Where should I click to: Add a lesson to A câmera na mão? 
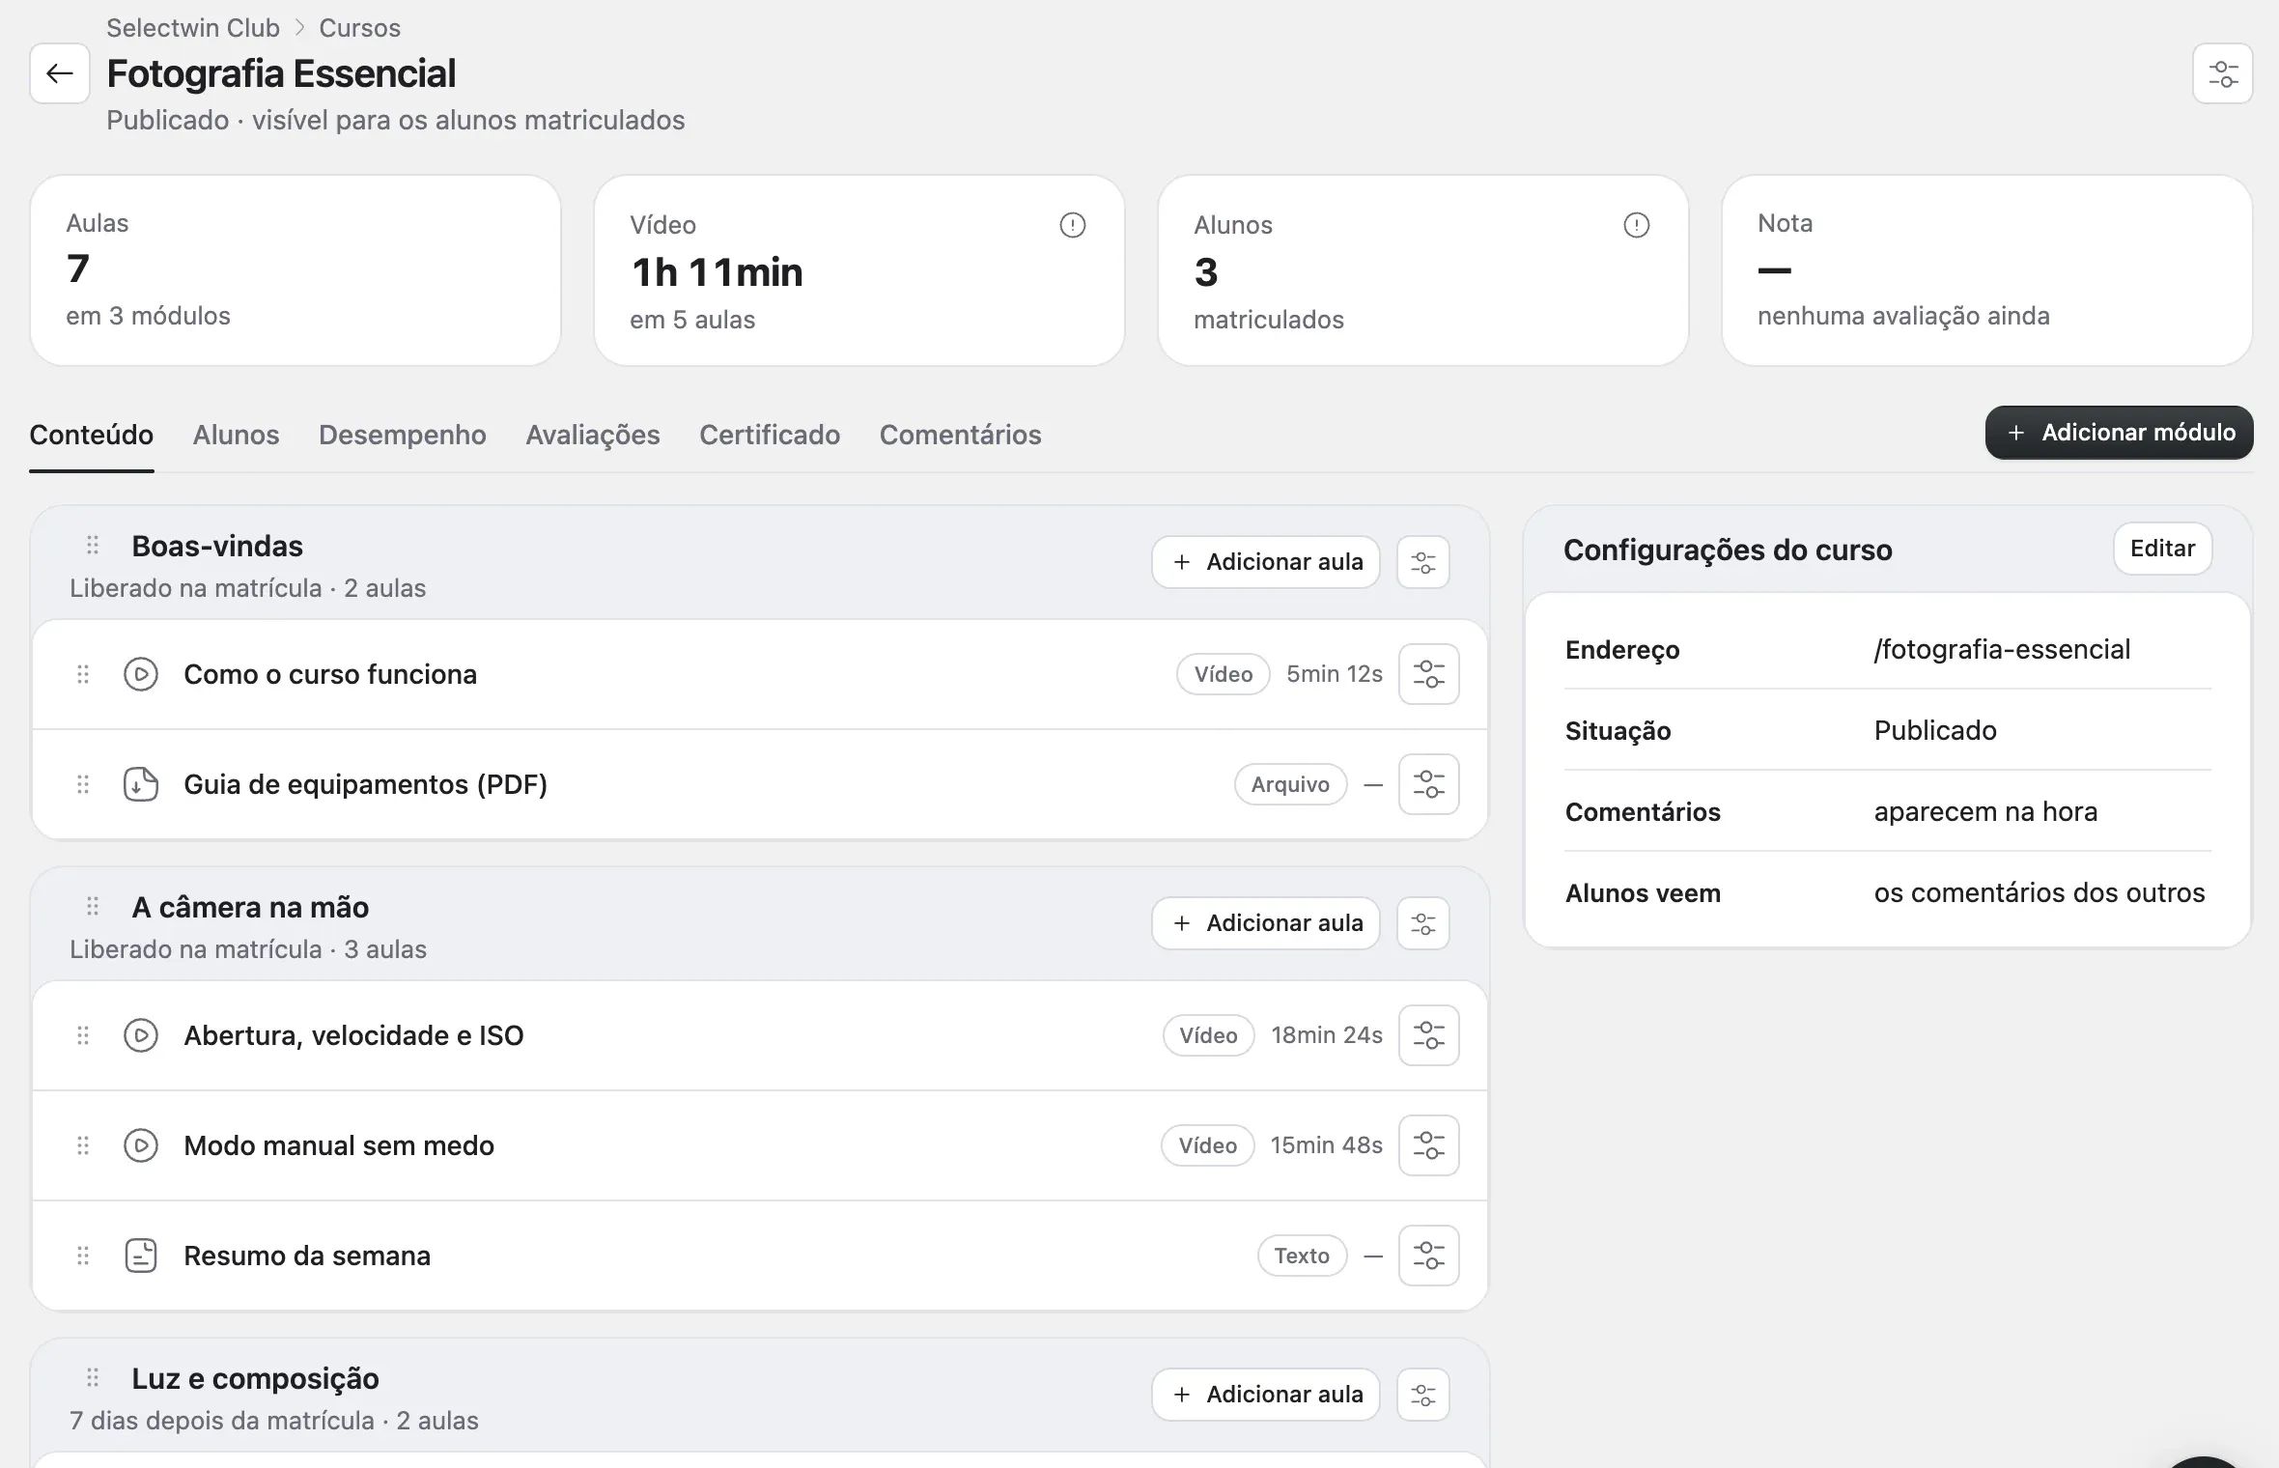tap(1266, 923)
